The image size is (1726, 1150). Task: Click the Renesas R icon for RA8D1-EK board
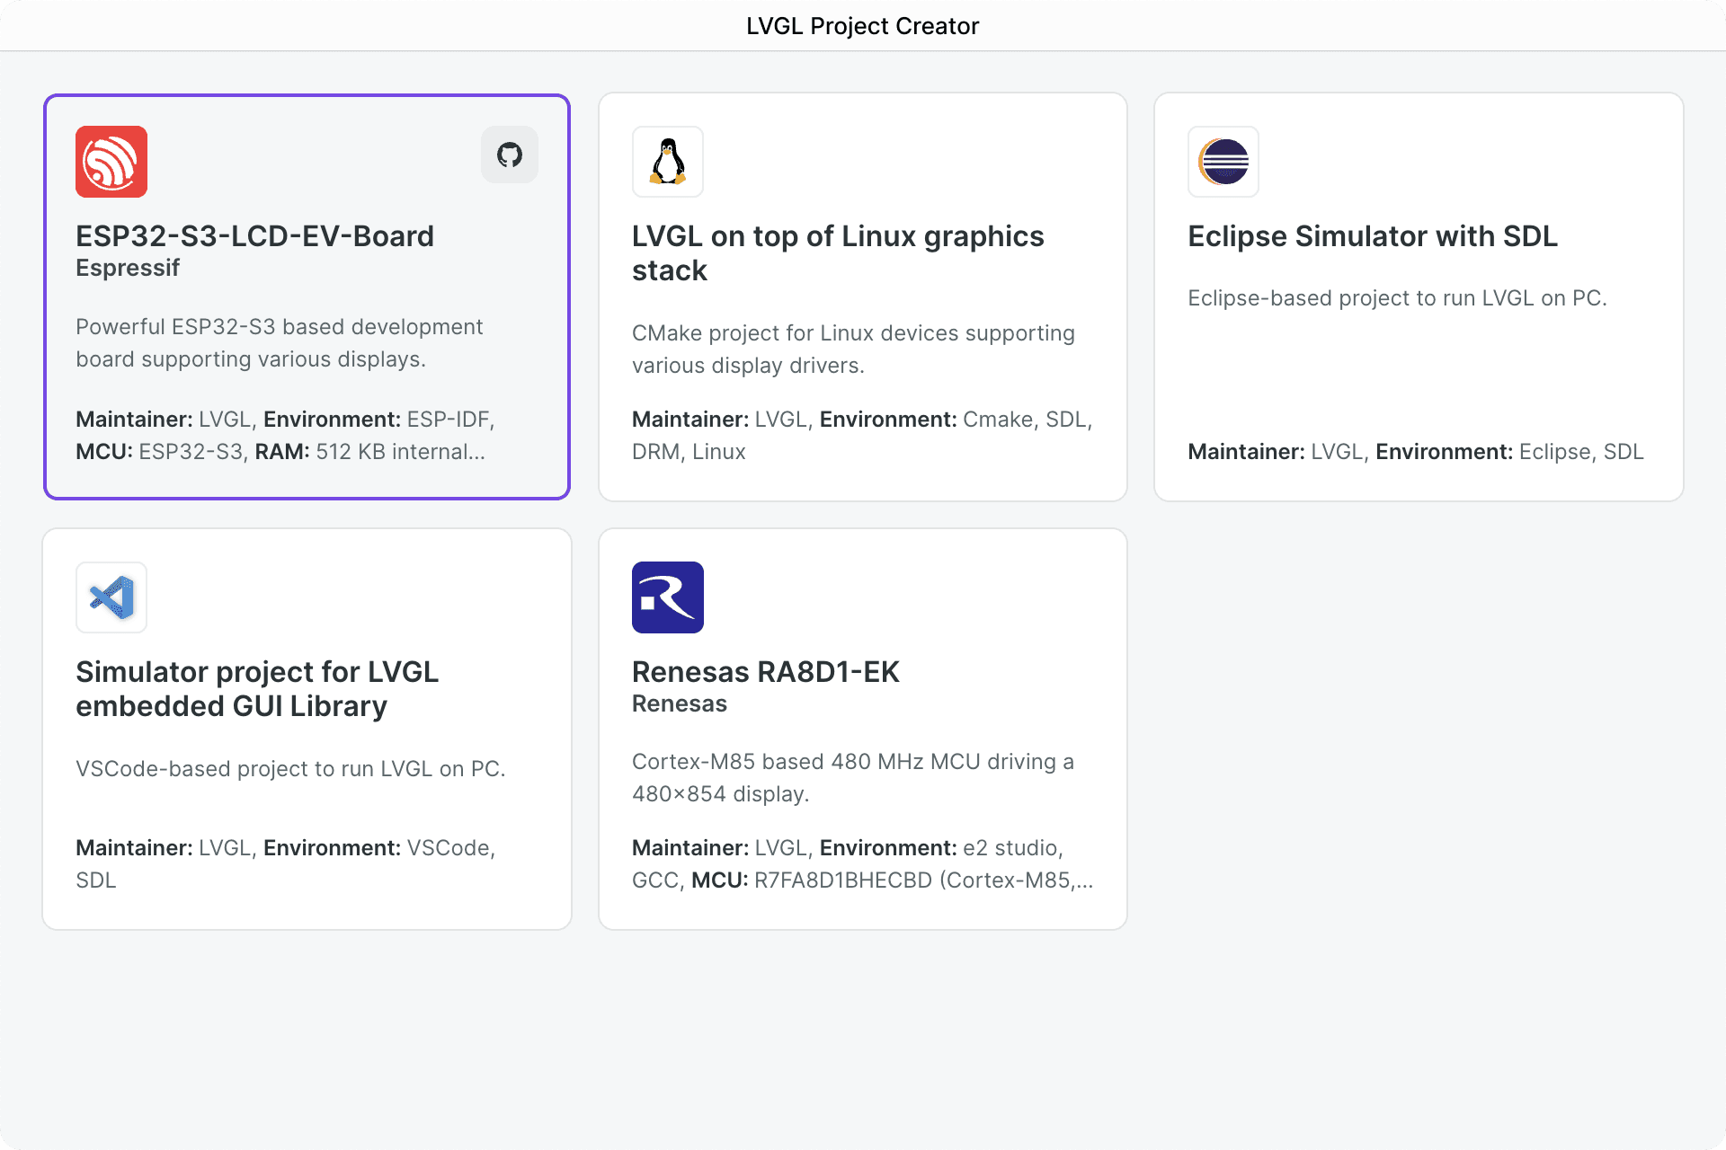[668, 597]
